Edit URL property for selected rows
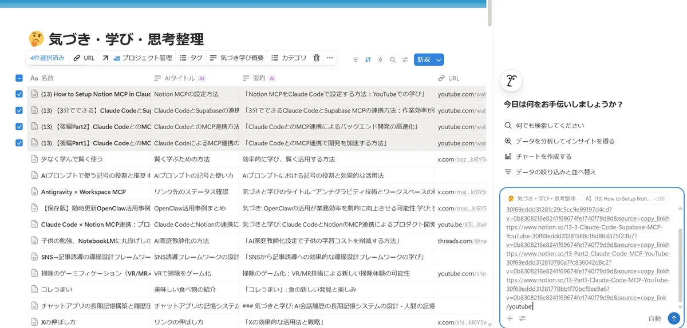Screen dimensions: 687x328 (84, 58)
